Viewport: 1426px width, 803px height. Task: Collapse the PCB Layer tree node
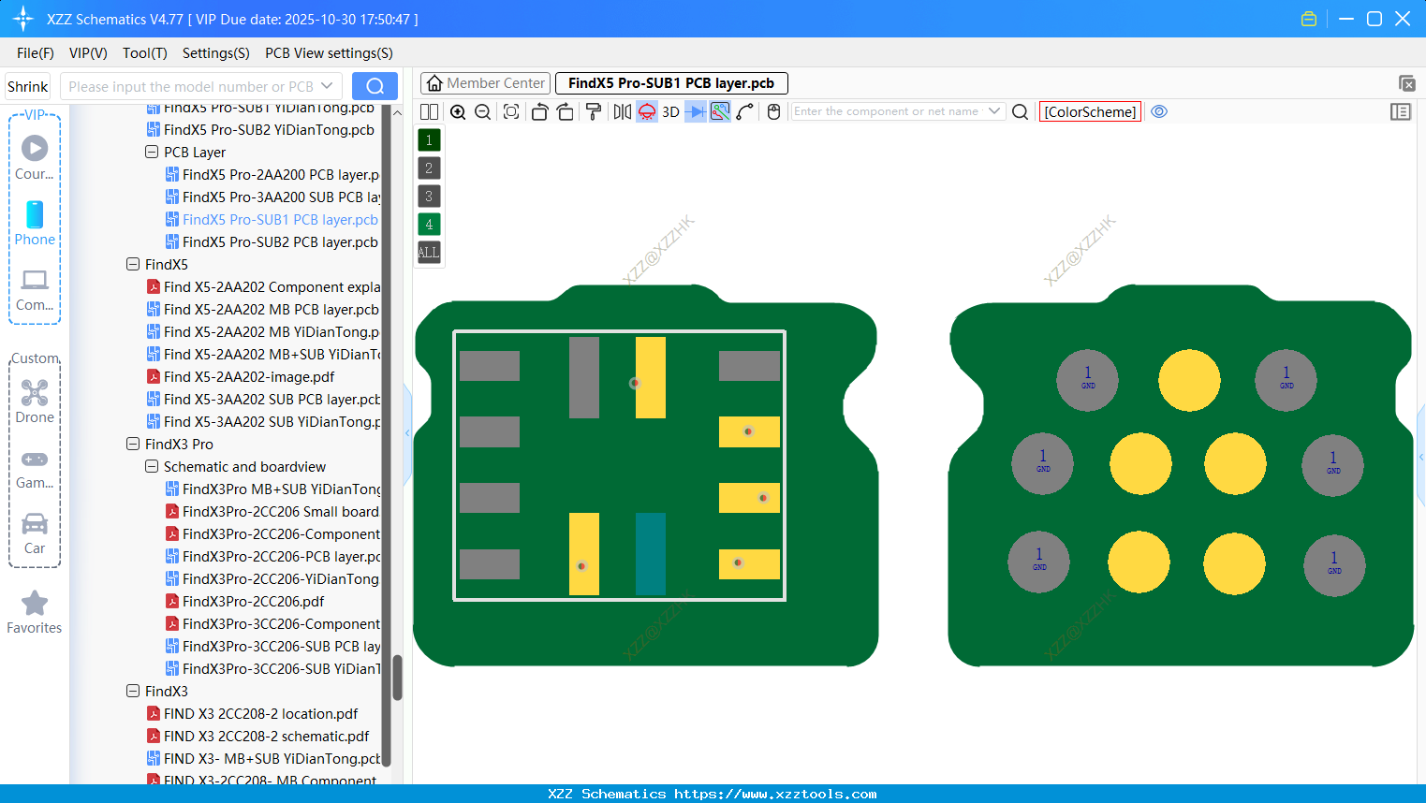click(152, 152)
